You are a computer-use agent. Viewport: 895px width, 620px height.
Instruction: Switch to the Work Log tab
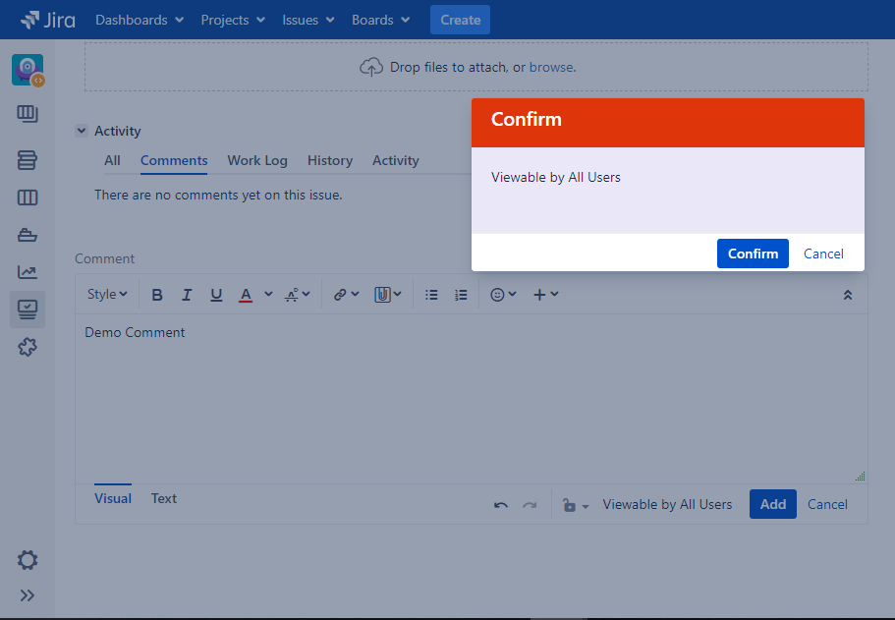point(257,160)
